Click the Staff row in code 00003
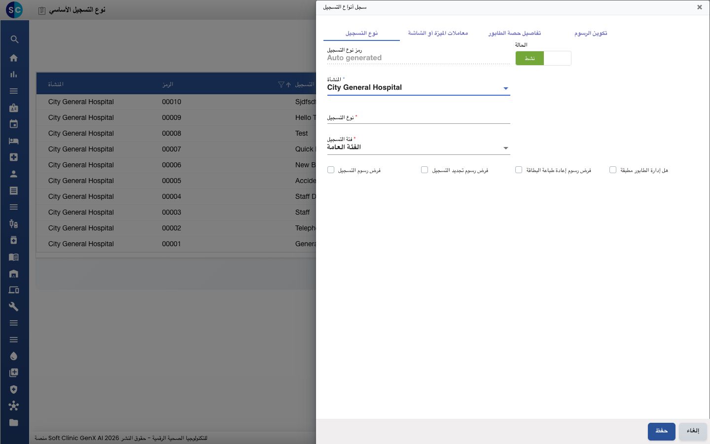Screen dimensions: 710x444 [x=303, y=212]
